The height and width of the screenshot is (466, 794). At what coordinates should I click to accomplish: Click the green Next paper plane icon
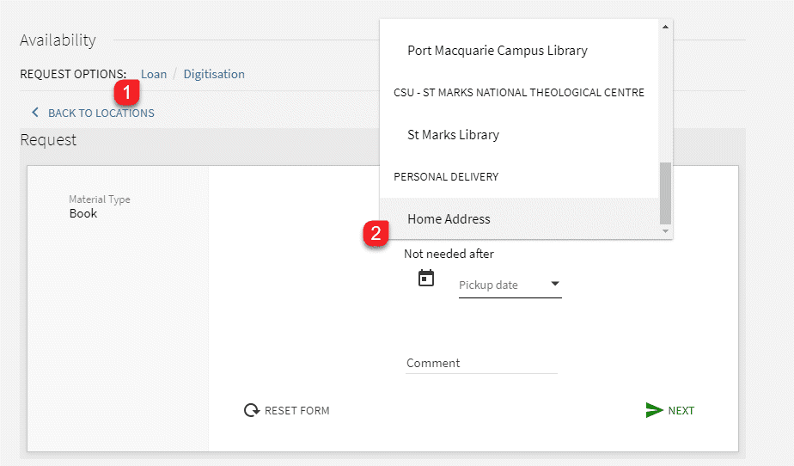click(654, 410)
